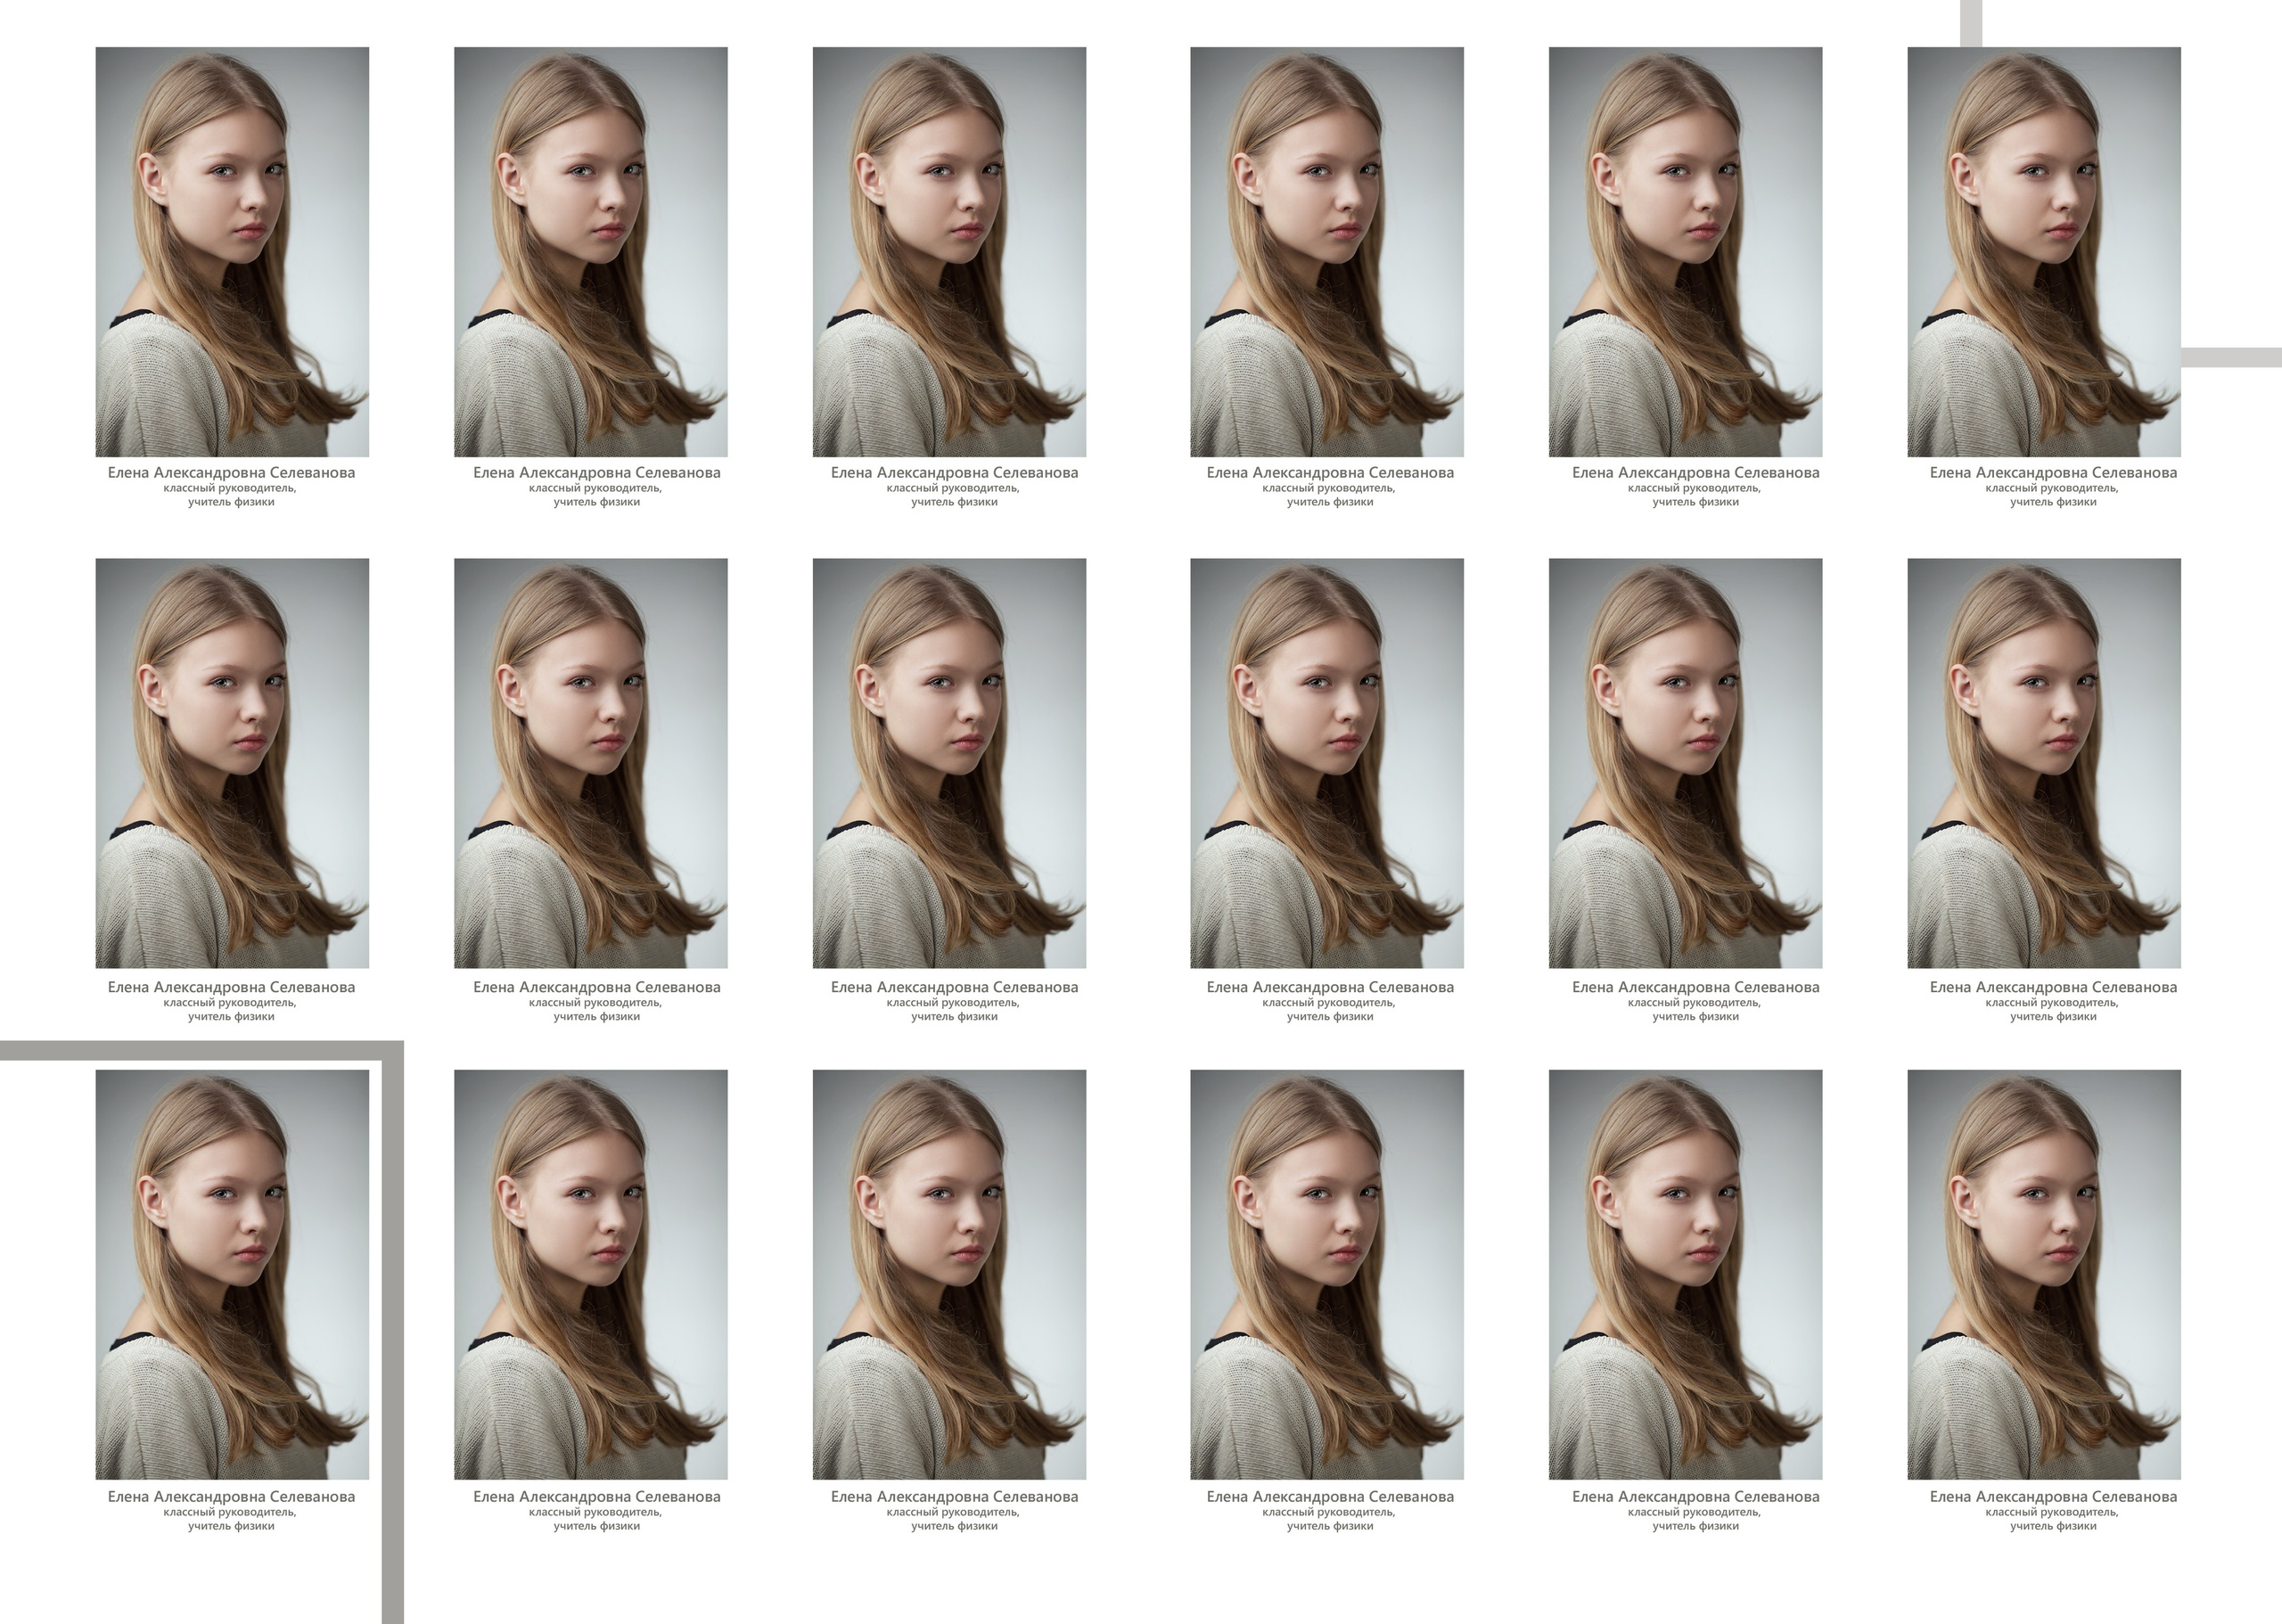Click name caption under first top-row portrait
This screenshot has width=2282, height=1624.
[231, 473]
